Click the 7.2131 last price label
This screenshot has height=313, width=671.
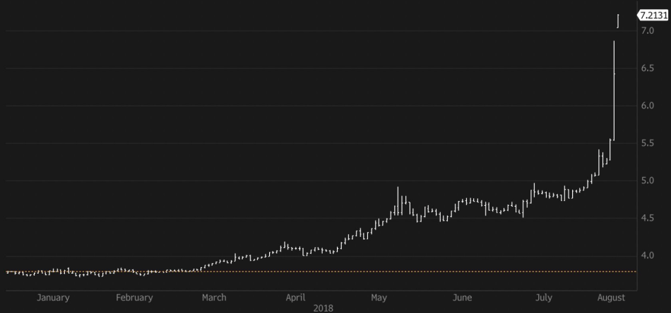point(653,16)
